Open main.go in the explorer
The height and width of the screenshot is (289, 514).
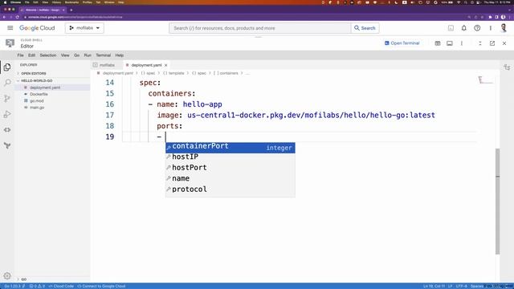tap(37, 108)
